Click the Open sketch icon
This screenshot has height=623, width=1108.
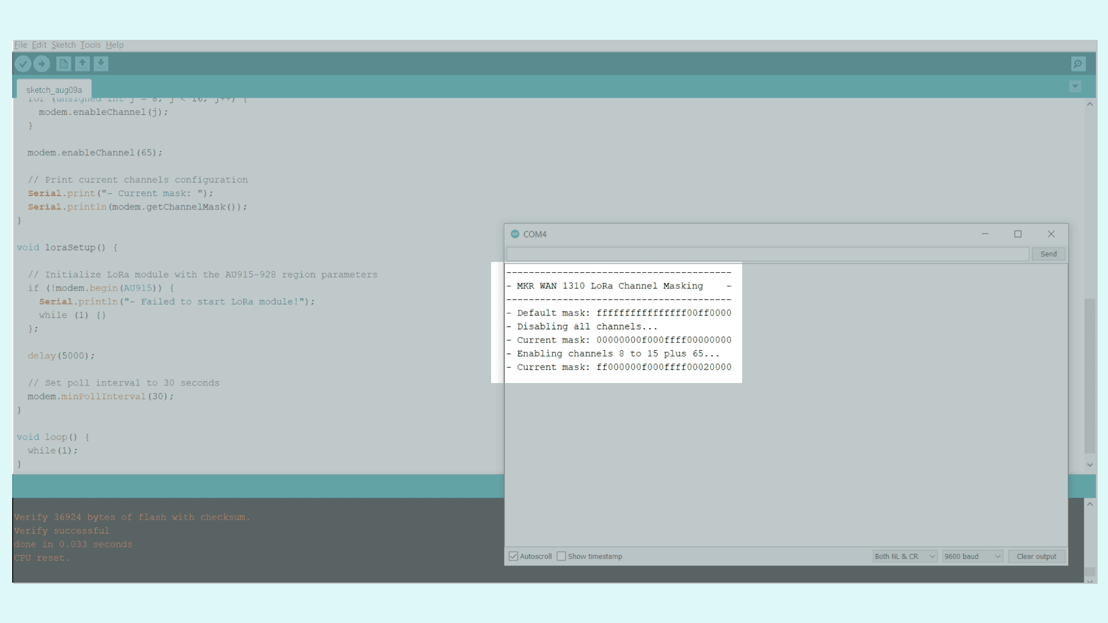click(82, 63)
